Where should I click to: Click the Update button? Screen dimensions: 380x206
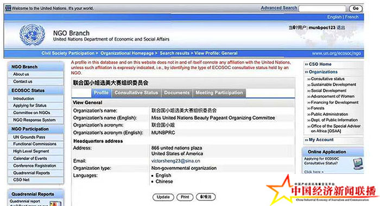pos(163,197)
